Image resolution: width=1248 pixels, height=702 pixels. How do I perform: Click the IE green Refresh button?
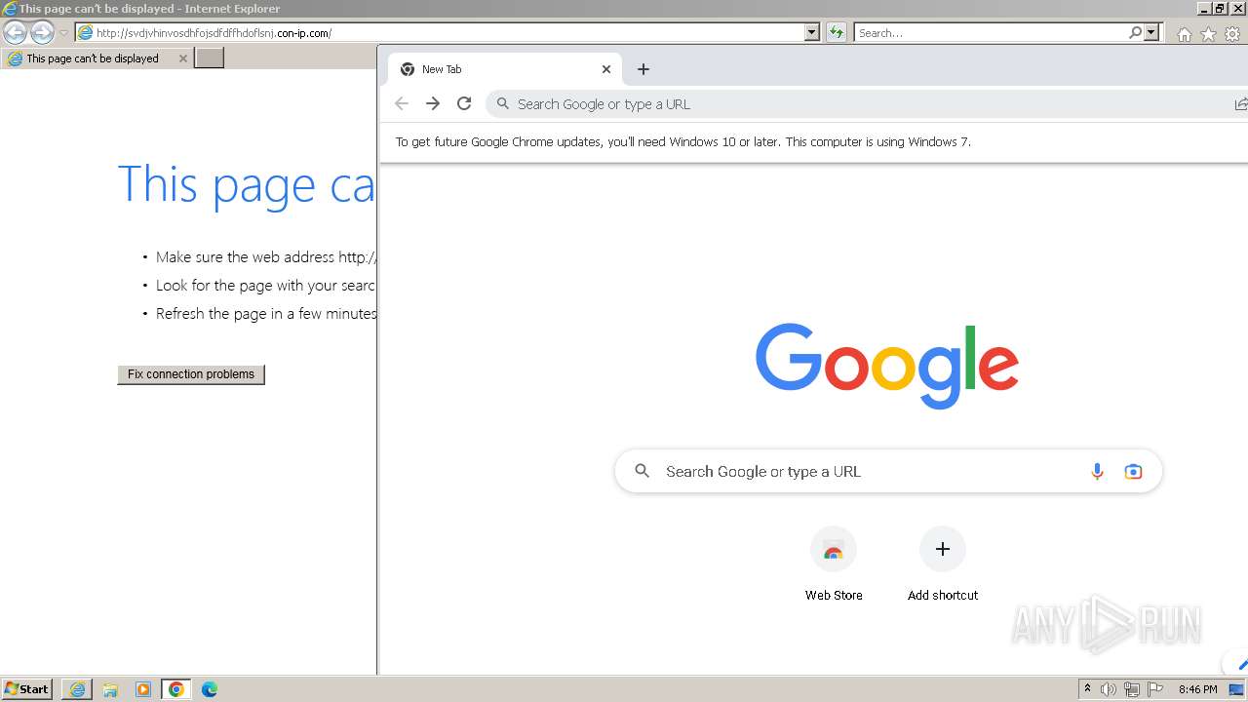[x=837, y=32]
